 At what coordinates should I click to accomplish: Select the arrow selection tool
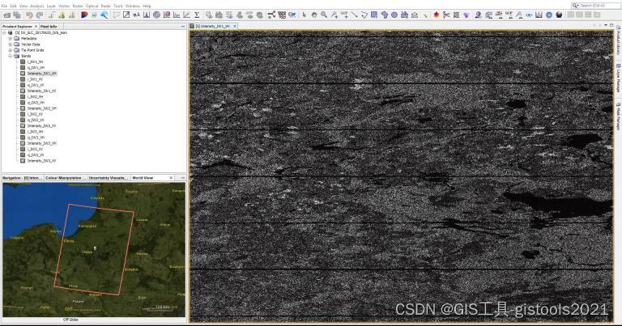point(305,15)
